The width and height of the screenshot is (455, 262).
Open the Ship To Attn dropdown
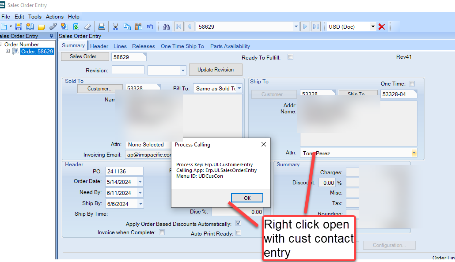(414, 153)
